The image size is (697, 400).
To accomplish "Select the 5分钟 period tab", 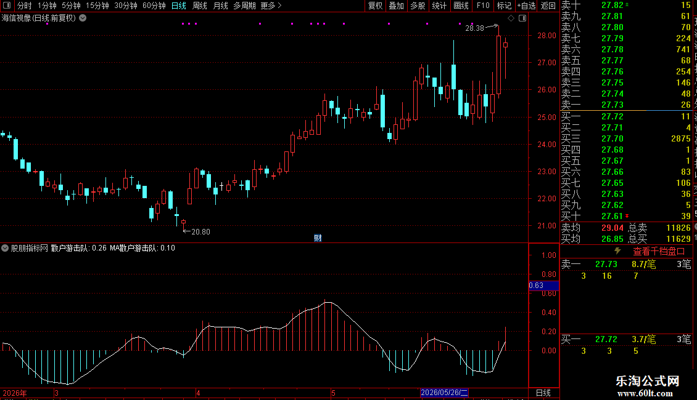I will (x=71, y=6).
